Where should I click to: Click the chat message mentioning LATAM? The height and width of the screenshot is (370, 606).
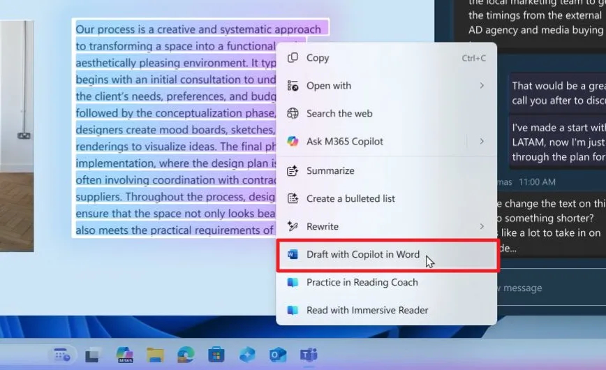pos(559,142)
